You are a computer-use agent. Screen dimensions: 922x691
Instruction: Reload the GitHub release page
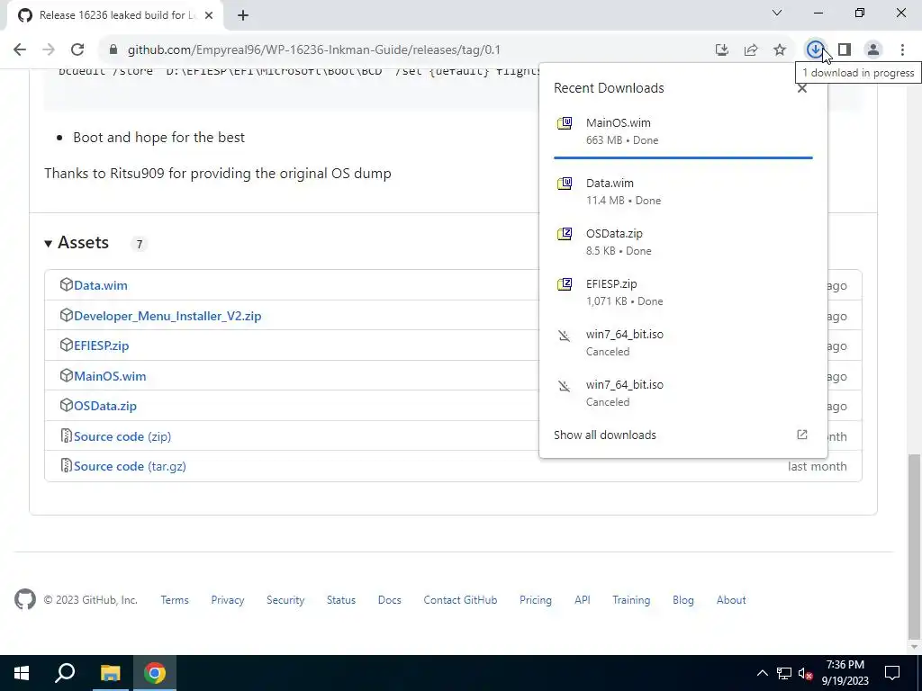77,50
